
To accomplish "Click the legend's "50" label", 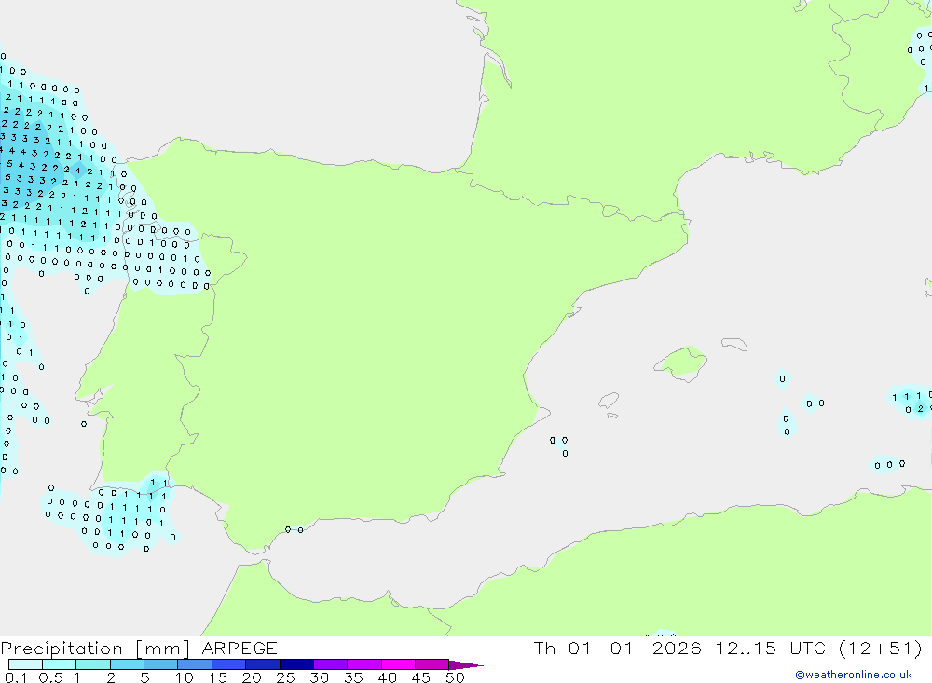I will coord(455,677).
